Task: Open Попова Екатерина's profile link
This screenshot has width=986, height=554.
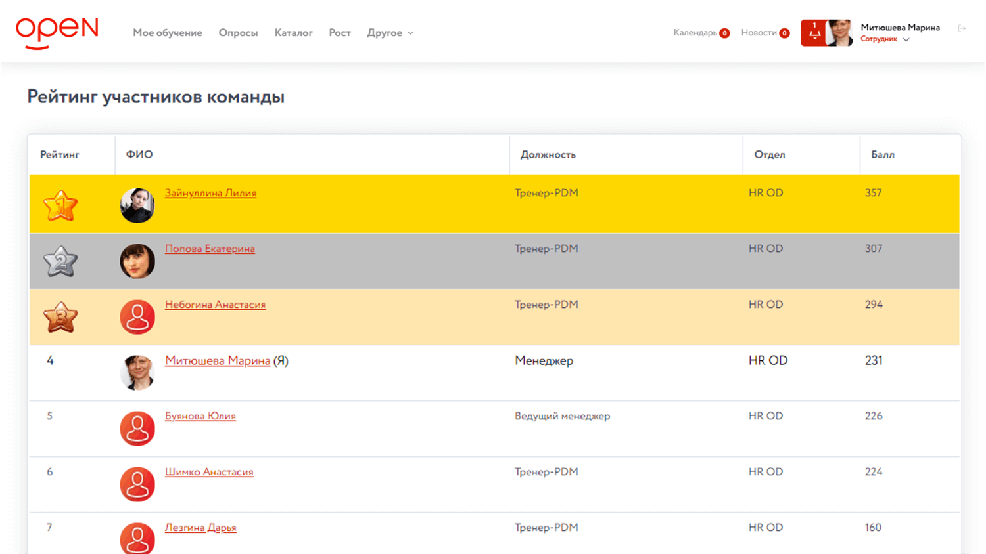Action: [x=210, y=249]
